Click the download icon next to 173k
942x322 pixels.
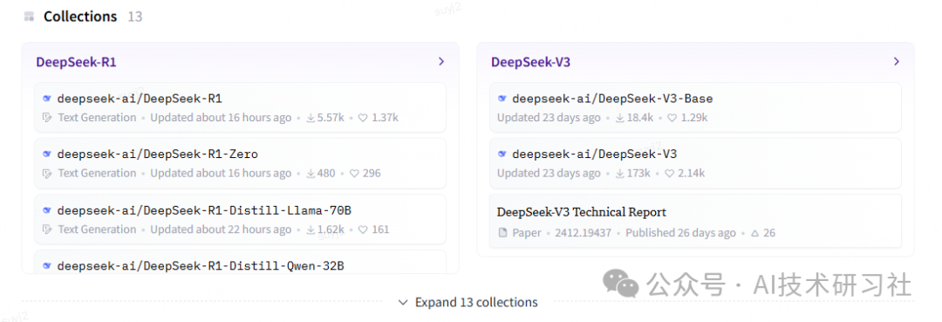coord(620,174)
